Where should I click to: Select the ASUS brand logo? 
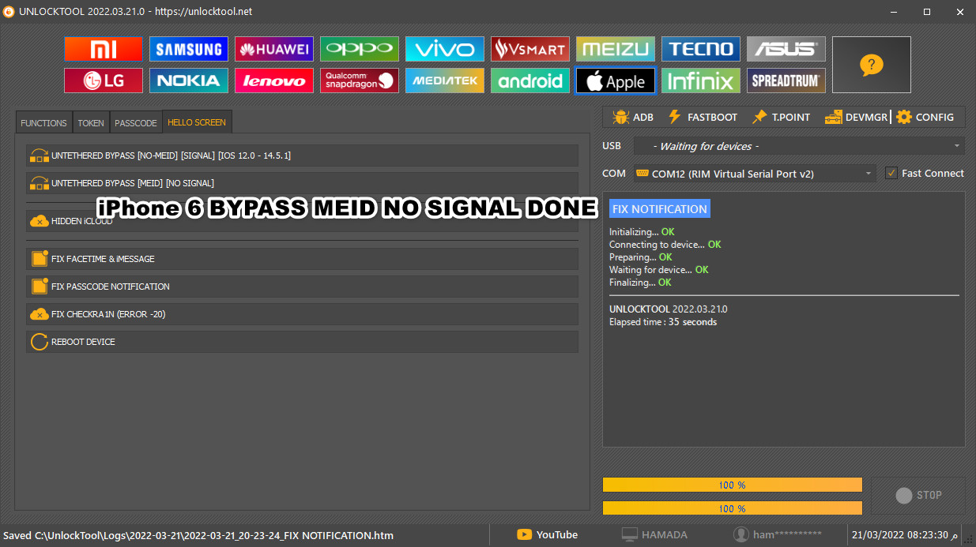coord(786,49)
